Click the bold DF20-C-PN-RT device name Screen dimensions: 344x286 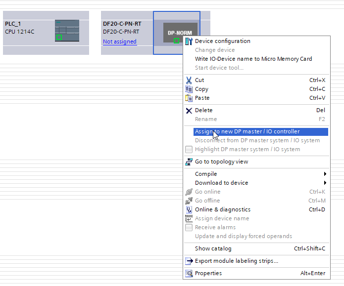click(x=122, y=24)
